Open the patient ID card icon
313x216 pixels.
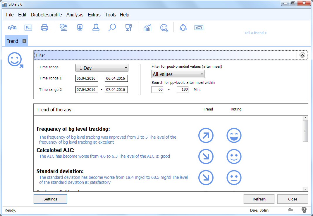(x=28, y=28)
